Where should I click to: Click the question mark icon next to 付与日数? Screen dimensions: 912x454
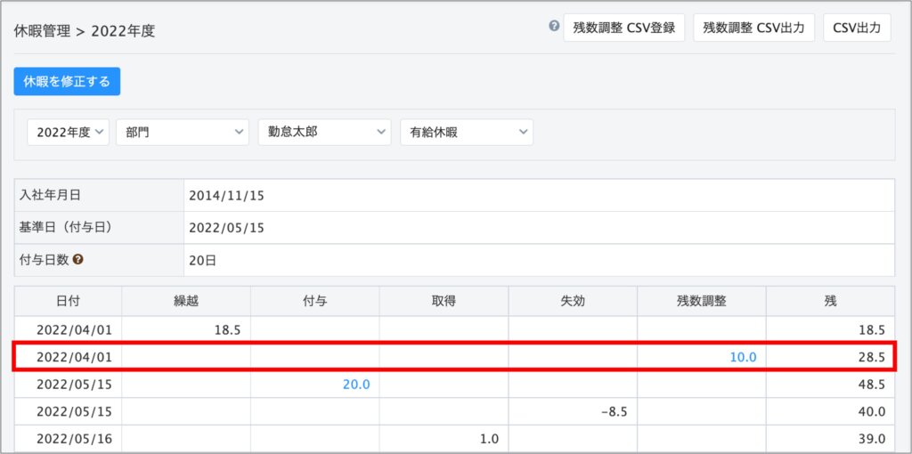(78, 261)
